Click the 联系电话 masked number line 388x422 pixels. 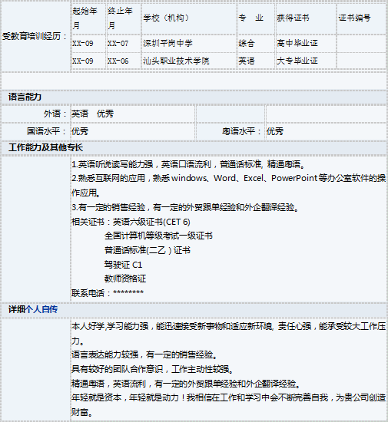click(108, 293)
